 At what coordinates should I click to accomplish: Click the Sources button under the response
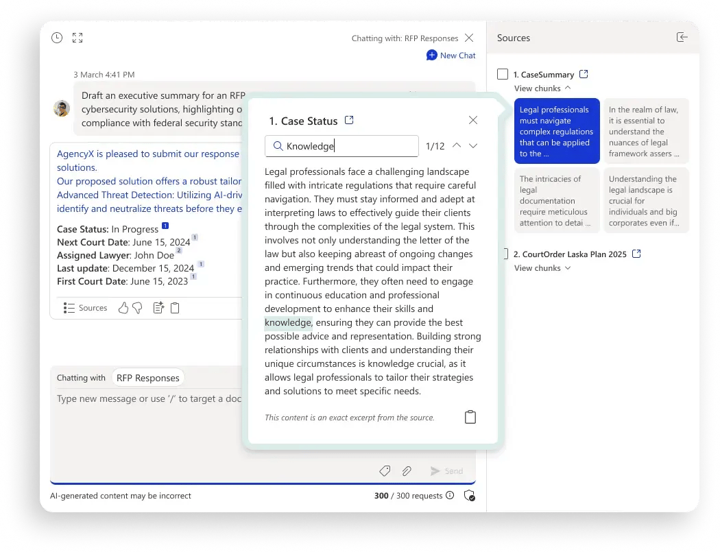(85, 308)
